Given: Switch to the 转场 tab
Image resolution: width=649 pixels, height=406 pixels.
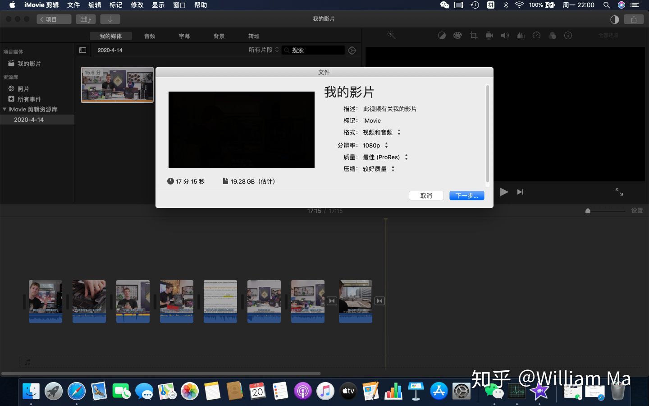Looking at the screenshot, I should click(x=253, y=36).
